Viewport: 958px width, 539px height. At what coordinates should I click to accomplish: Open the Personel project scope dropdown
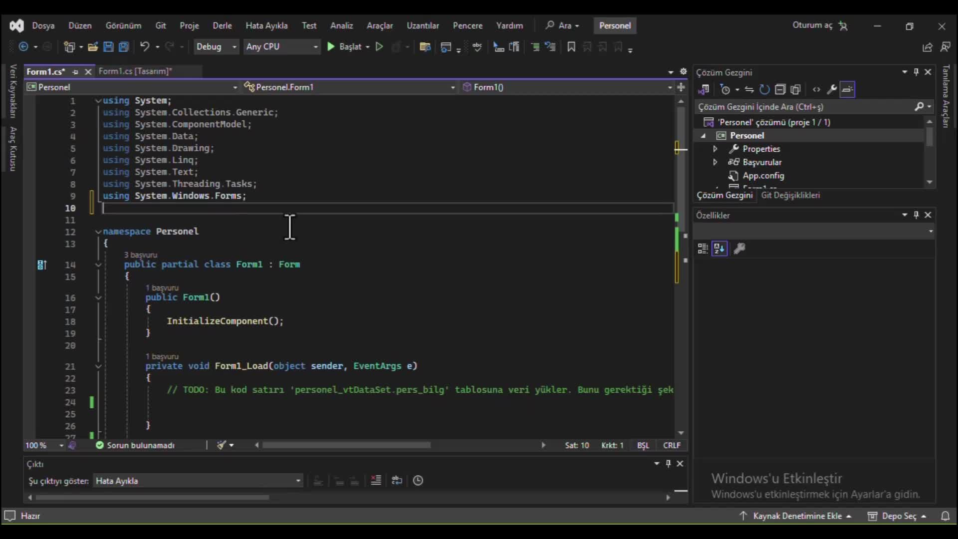point(132,87)
